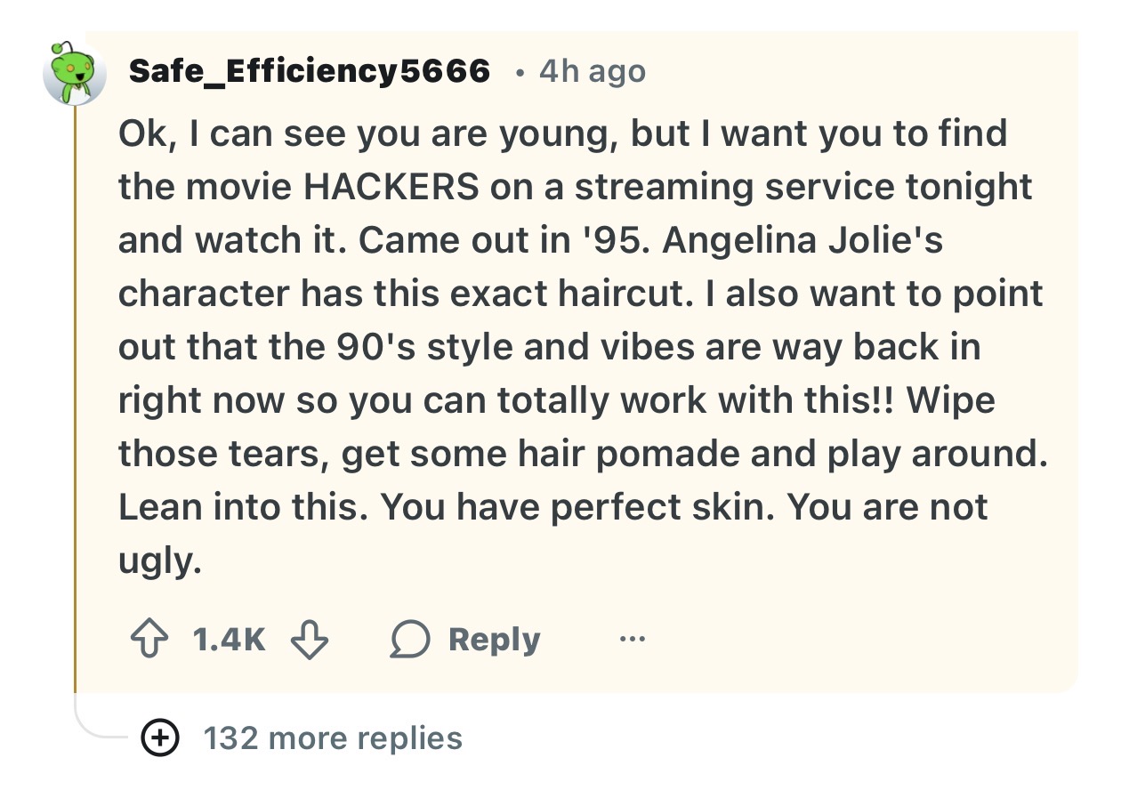
Task: Click the green Snoo avatar
Action: [75, 73]
